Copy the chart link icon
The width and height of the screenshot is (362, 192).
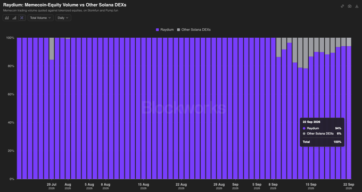pyautogui.click(x=342, y=6)
